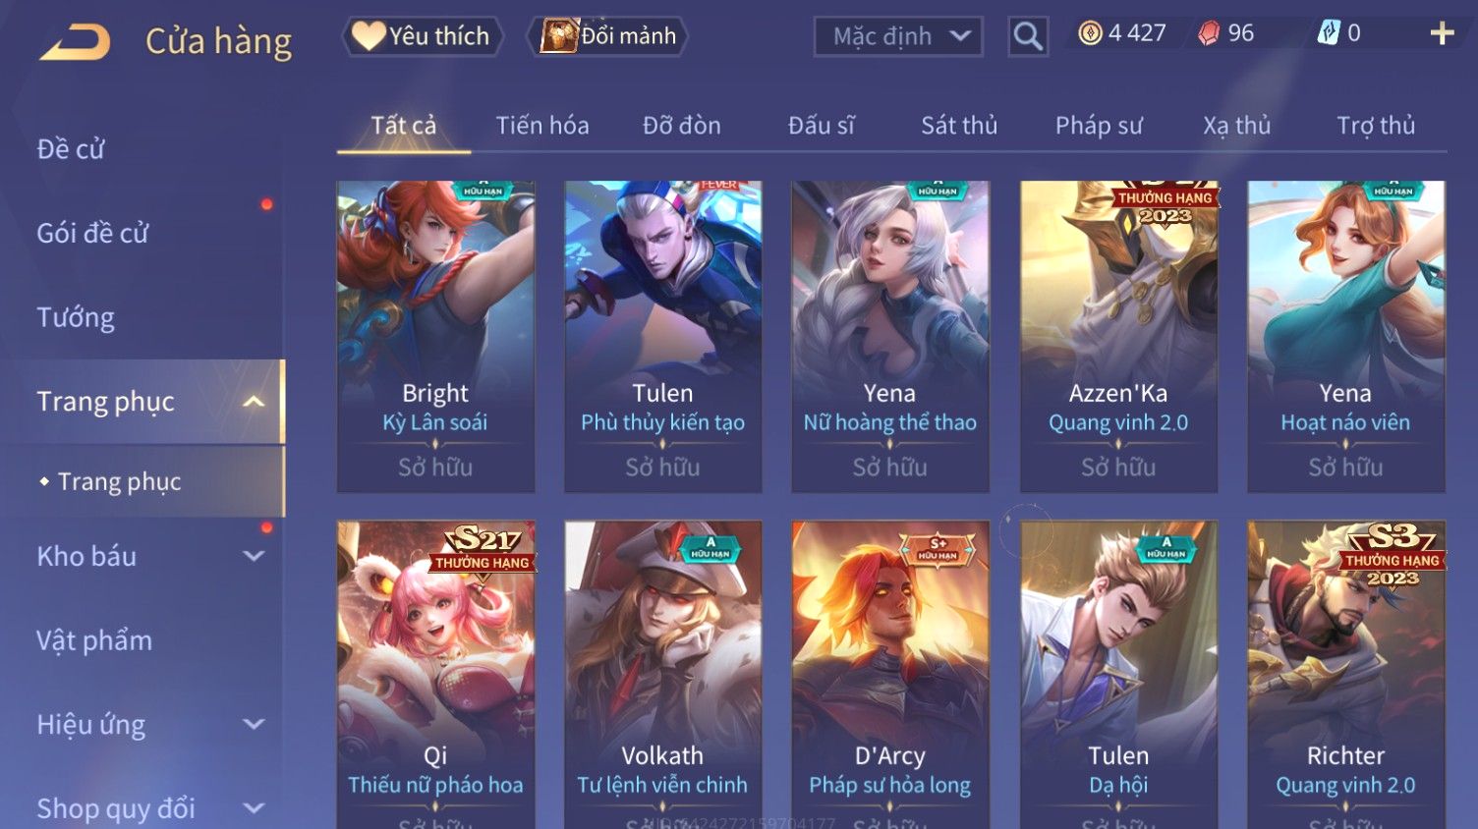Select the Bright Kỳ Lân soái skin card
1478x829 pixels.
[435, 336]
